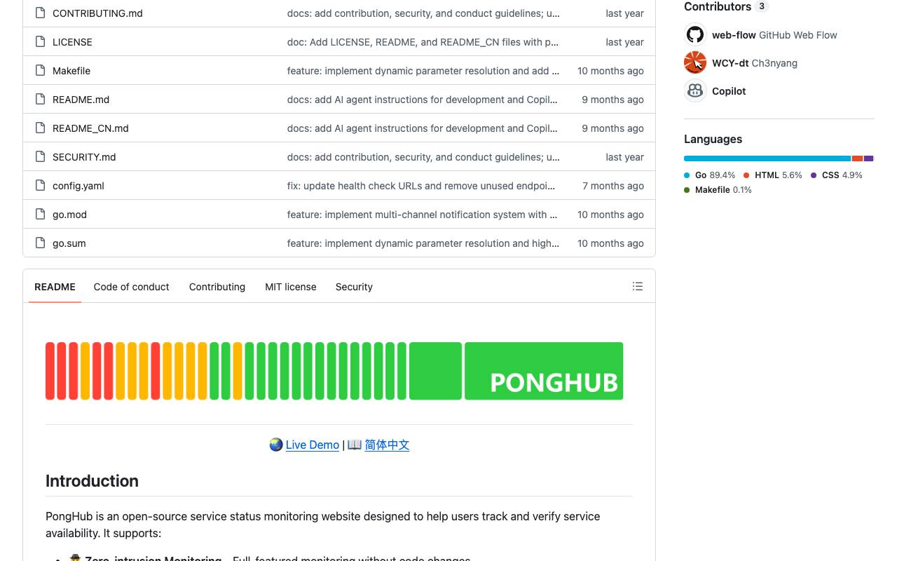Click the file icon next to LICENSE
897x561 pixels.
40,41
